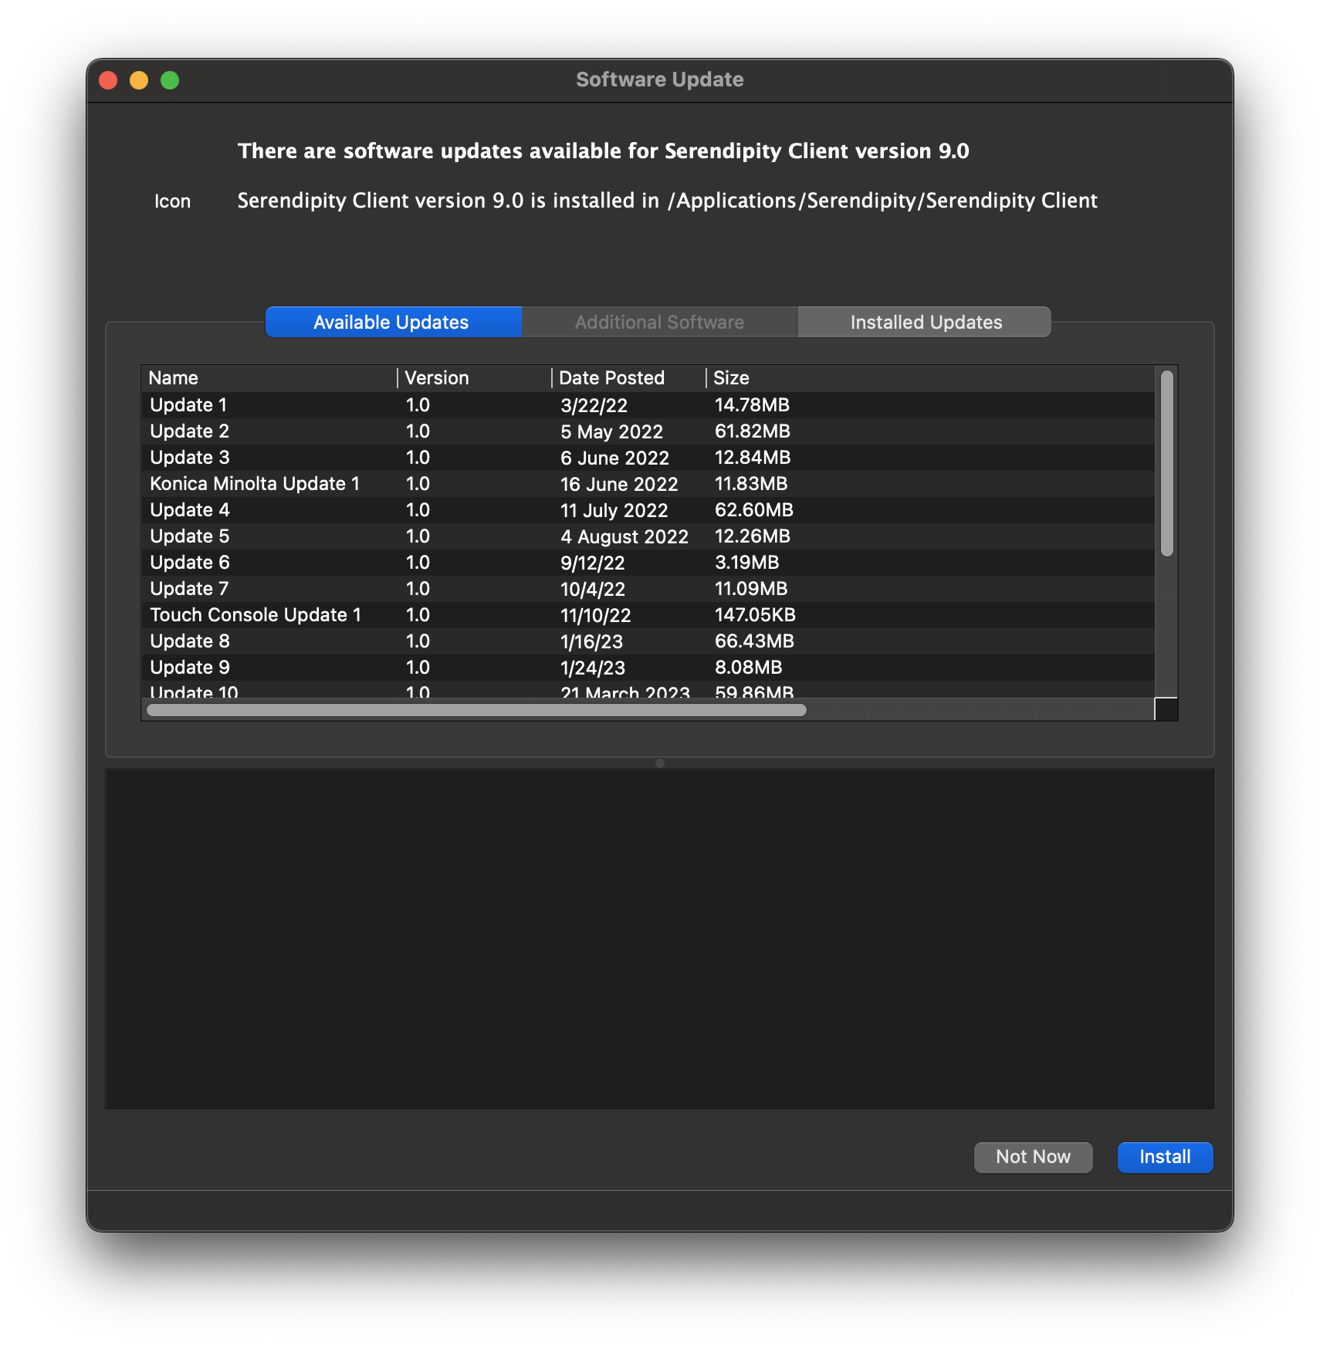Click the 6 June 2022 date cell
This screenshot has height=1346, width=1320.
click(614, 458)
